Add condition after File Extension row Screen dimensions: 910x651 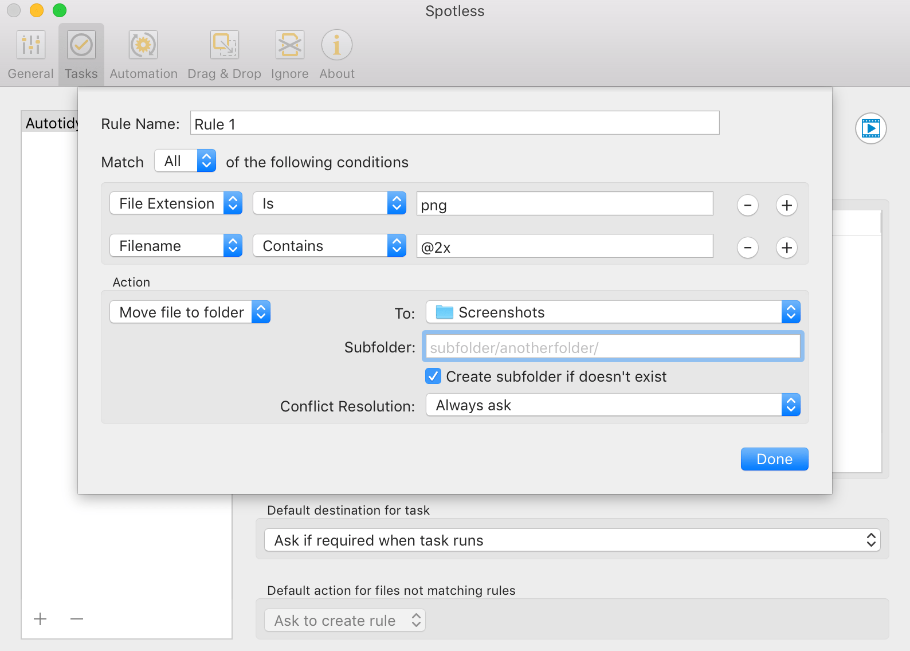point(787,205)
